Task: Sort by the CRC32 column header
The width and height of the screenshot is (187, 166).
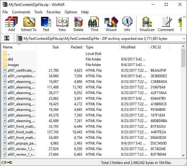Action: coord(159,47)
